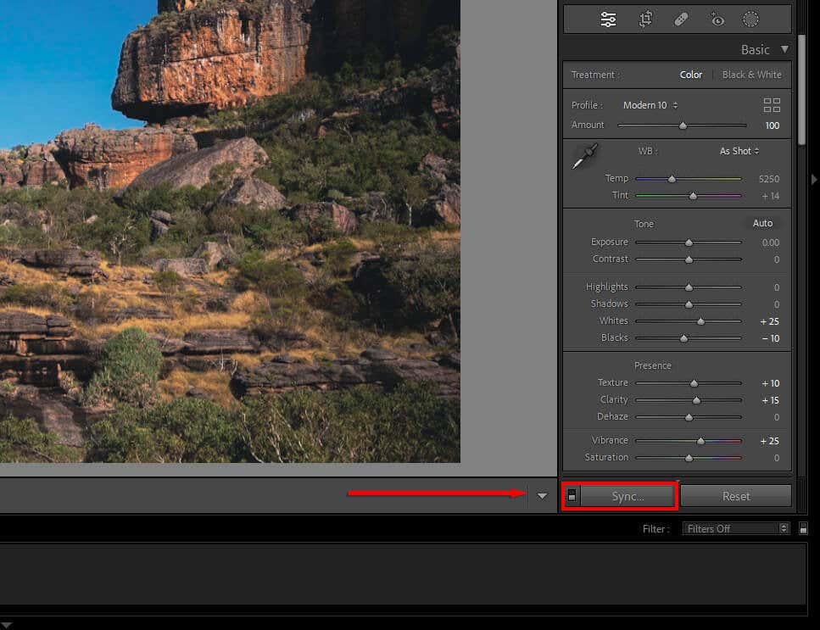The height and width of the screenshot is (630, 820).
Task: Select the Healing bandage tool
Action: pyautogui.click(x=681, y=20)
